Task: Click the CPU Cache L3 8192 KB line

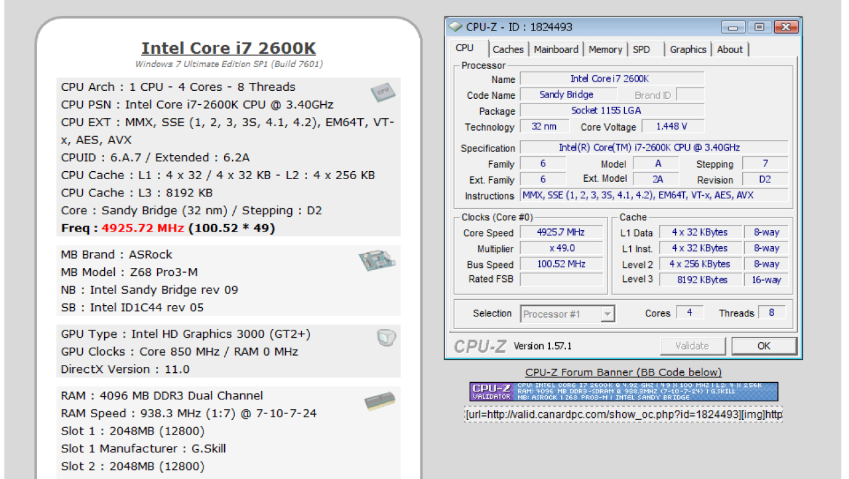Action: tap(137, 193)
